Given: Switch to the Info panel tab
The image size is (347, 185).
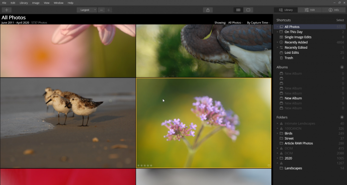Looking at the screenshot, I should pyautogui.click(x=334, y=10).
